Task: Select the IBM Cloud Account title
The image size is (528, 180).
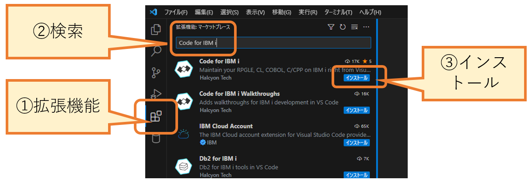Action: 226,126
